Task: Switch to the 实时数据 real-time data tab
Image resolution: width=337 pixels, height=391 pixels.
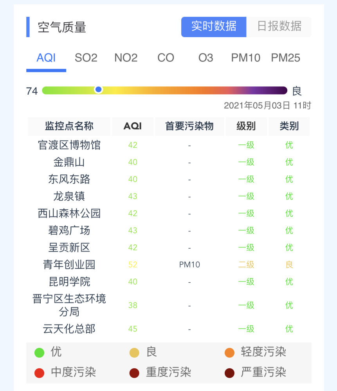Action: (x=214, y=27)
